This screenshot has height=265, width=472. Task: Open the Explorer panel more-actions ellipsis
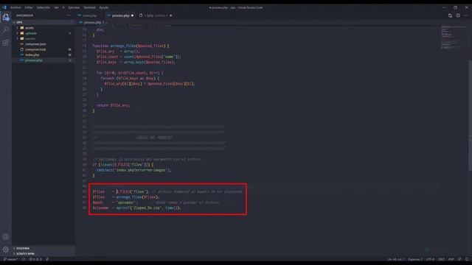click(x=69, y=15)
